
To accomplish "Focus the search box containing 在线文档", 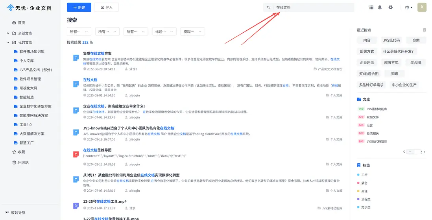I will [x=308, y=7].
